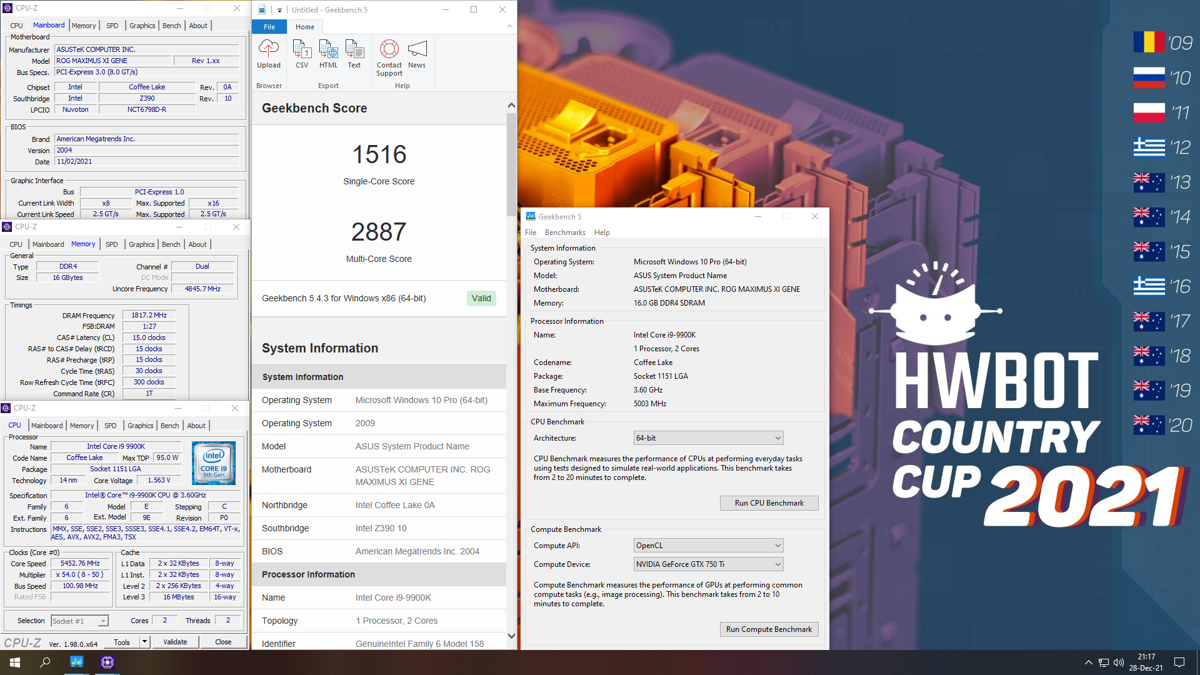1200x675 pixels.
Task: Open quick access toolbar customize arrow
Action: (279, 9)
